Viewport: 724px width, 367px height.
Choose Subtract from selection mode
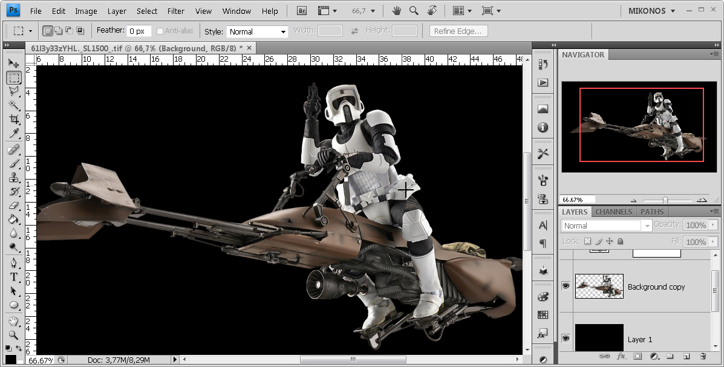pyautogui.click(x=70, y=31)
